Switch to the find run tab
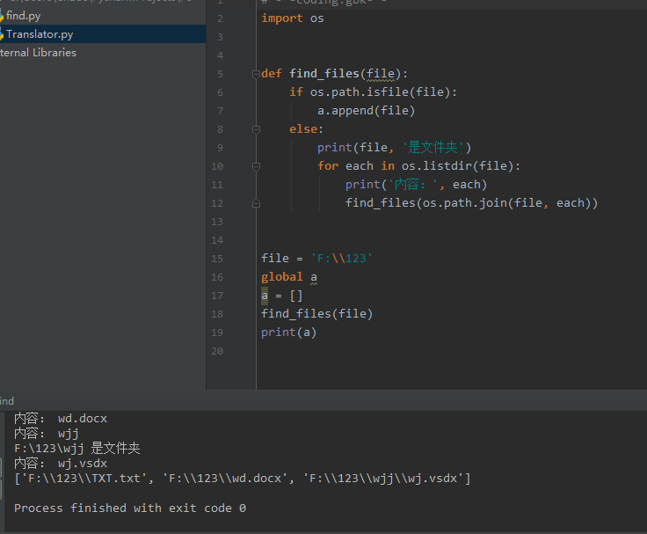This screenshot has height=534, width=647. pos(7,401)
